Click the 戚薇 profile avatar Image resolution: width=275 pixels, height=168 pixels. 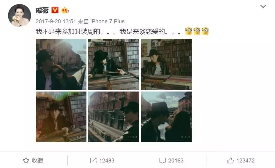19,15
